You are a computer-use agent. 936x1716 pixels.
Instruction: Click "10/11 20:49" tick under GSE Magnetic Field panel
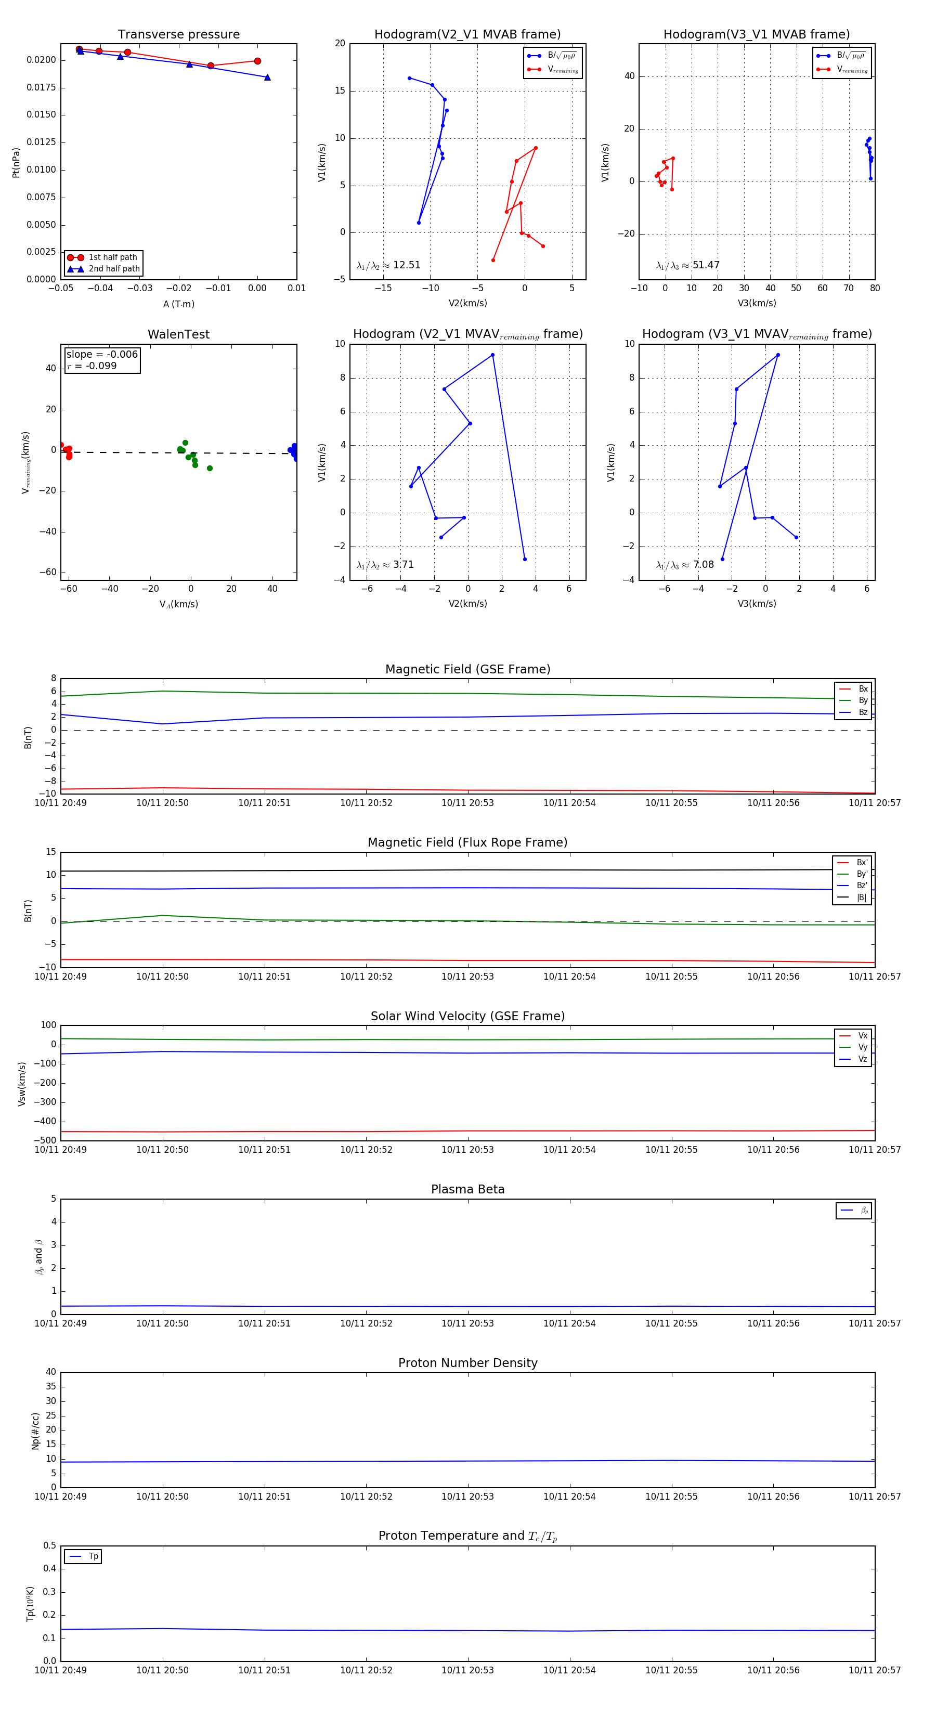pyautogui.click(x=61, y=803)
